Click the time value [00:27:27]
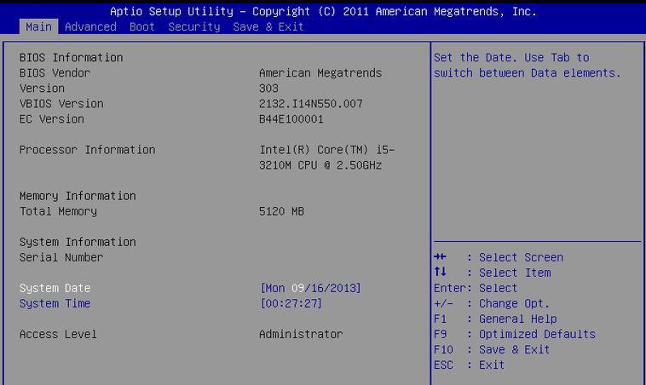Image resolution: width=646 pixels, height=385 pixels. click(x=291, y=303)
